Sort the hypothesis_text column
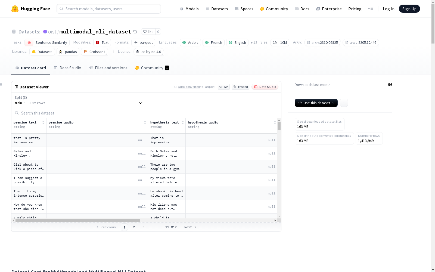The image size is (435, 272). point(183,122)
